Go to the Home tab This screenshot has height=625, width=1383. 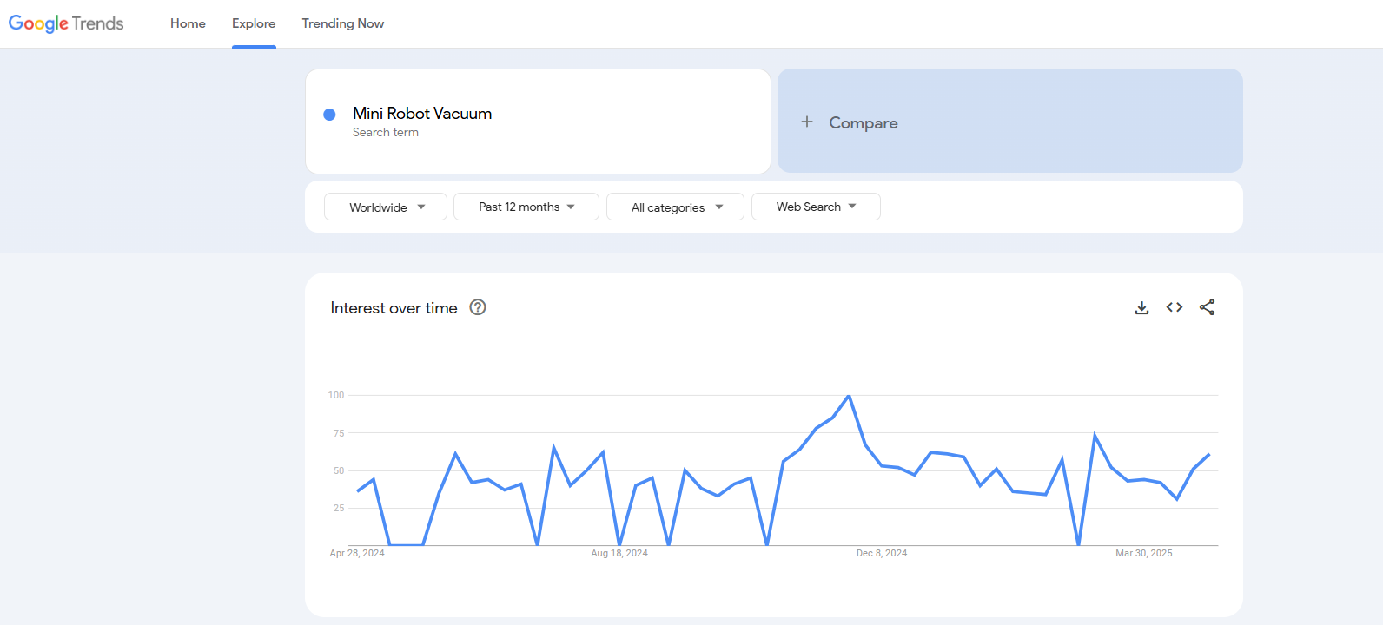tap(188, 23)
